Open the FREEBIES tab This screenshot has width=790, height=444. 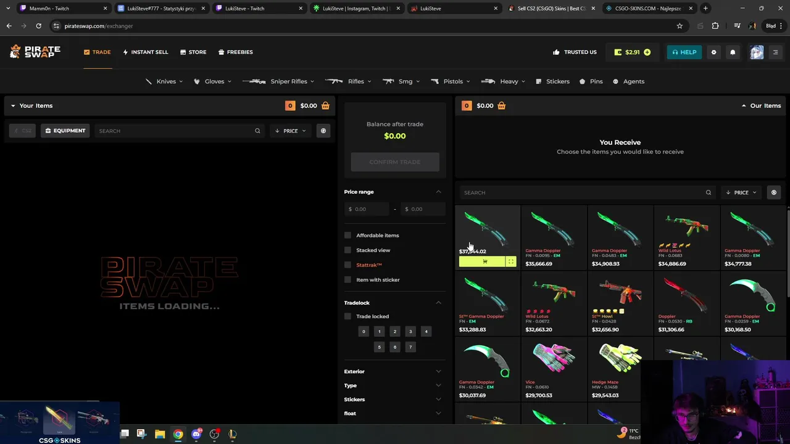pos(235,52)
